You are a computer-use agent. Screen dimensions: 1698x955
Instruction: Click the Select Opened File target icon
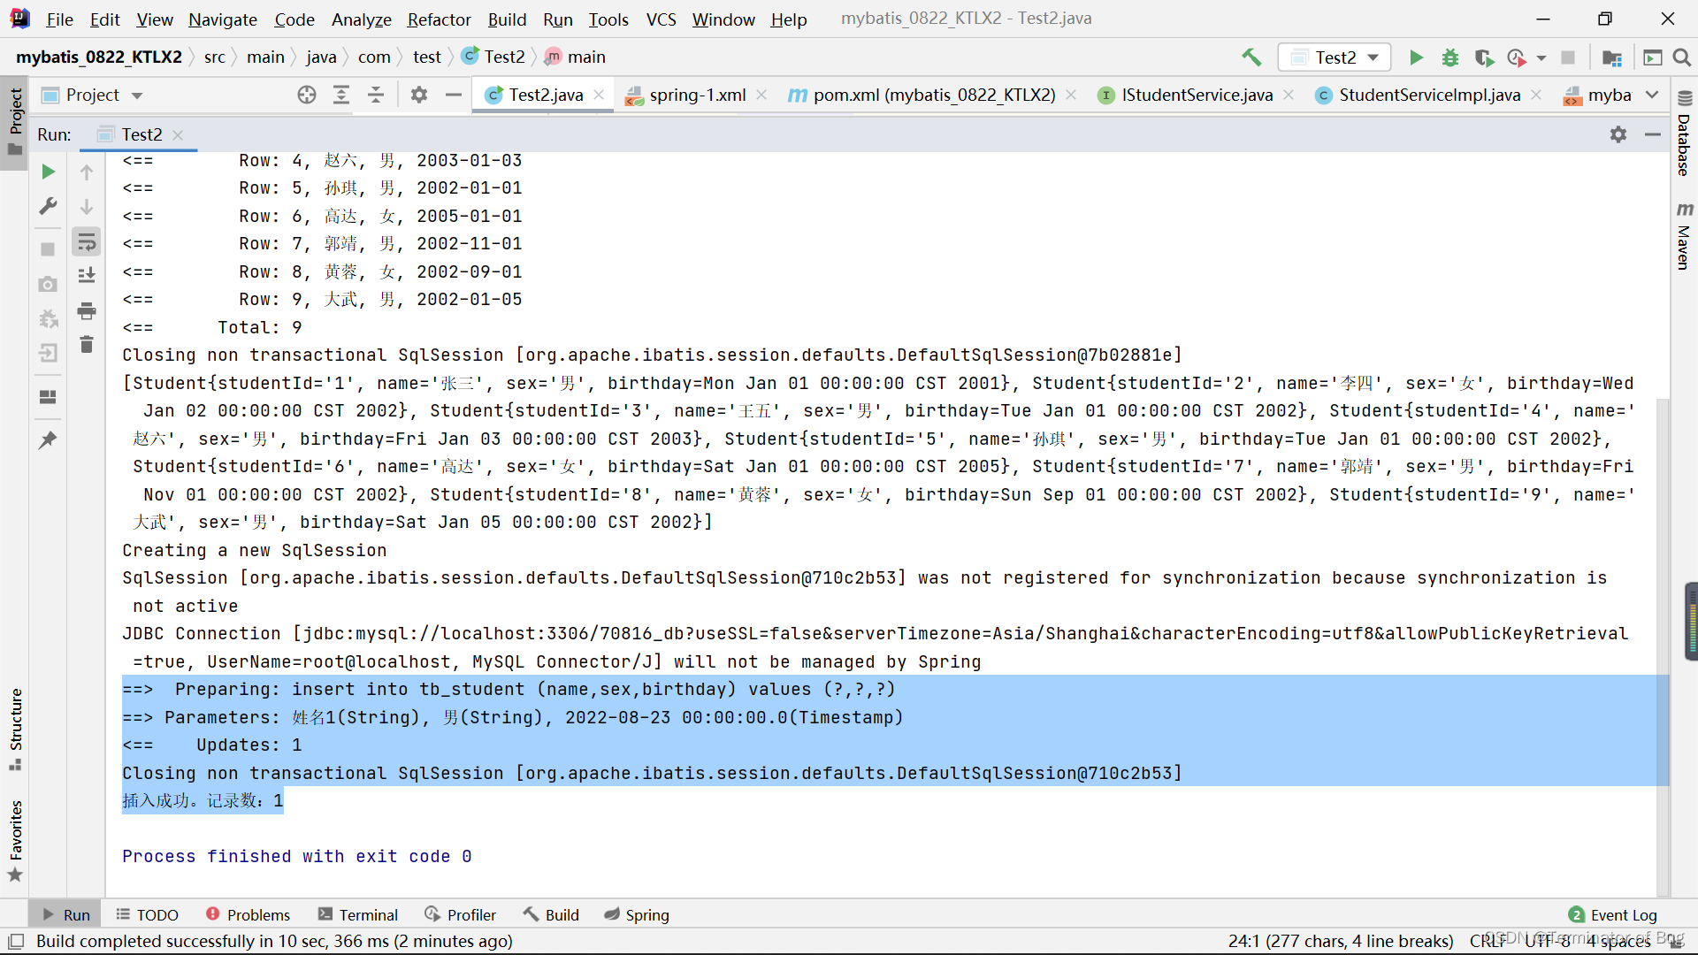click(x=307, y=95)
